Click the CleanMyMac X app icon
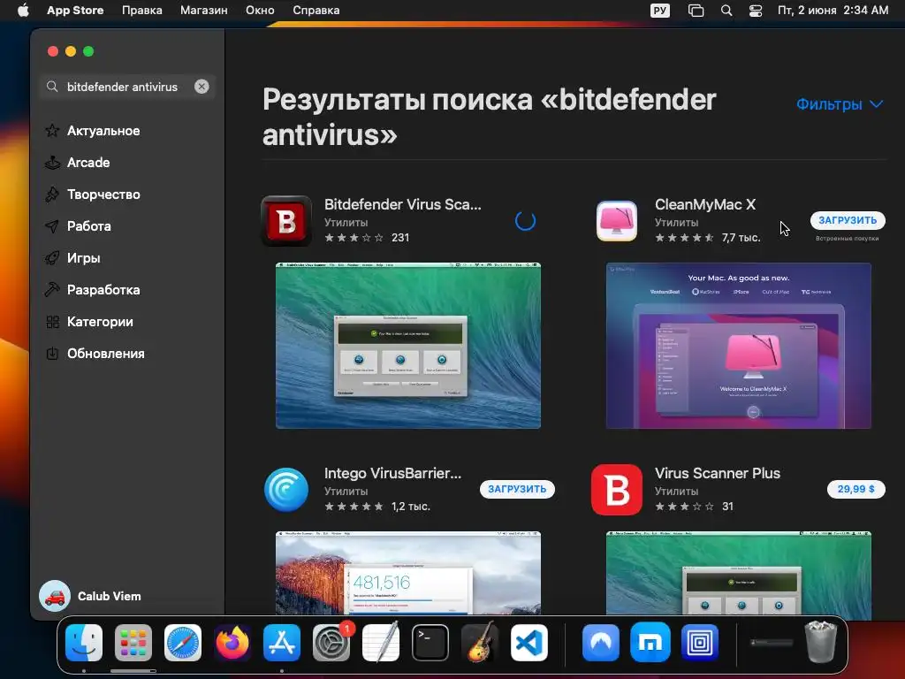This screenshot has width=905, height=679. 617,221
